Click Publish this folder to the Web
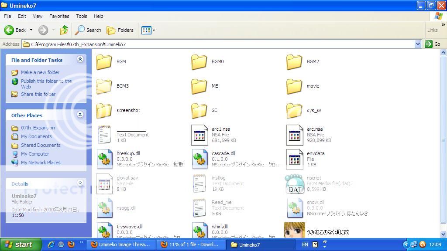The image size is (447, 251). [46, 84]
